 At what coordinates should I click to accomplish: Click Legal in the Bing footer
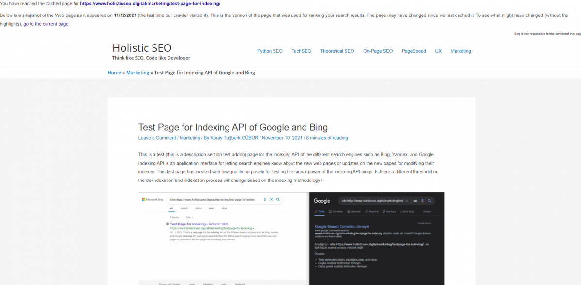tap(192, 284)
